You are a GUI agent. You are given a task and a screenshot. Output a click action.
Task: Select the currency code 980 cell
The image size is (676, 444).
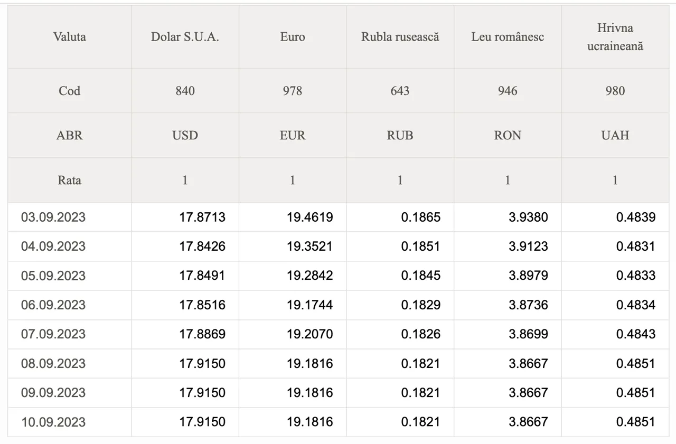point(615,91)
